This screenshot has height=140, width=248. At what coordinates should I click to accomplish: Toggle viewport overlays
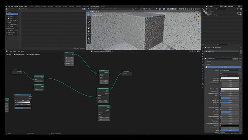[164, 9]
